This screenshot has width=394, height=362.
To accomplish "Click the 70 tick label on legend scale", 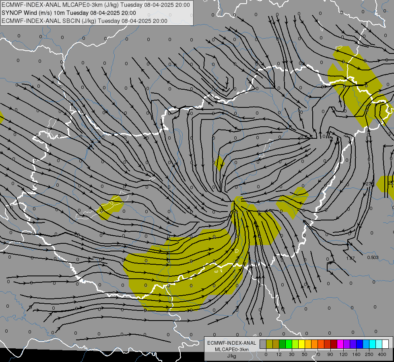I will [x=318, y=354].
